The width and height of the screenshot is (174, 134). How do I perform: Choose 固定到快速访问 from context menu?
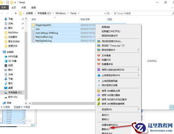118,36
